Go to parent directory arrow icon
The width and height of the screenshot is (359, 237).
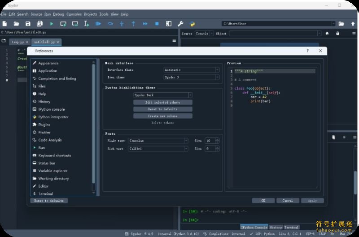[x=353, y=24]
